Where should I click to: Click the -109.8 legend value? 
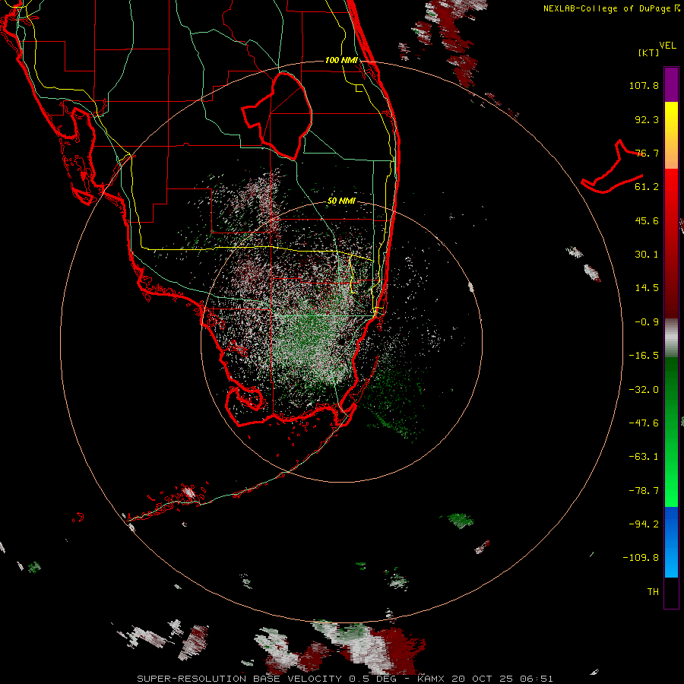click(641, 558)
